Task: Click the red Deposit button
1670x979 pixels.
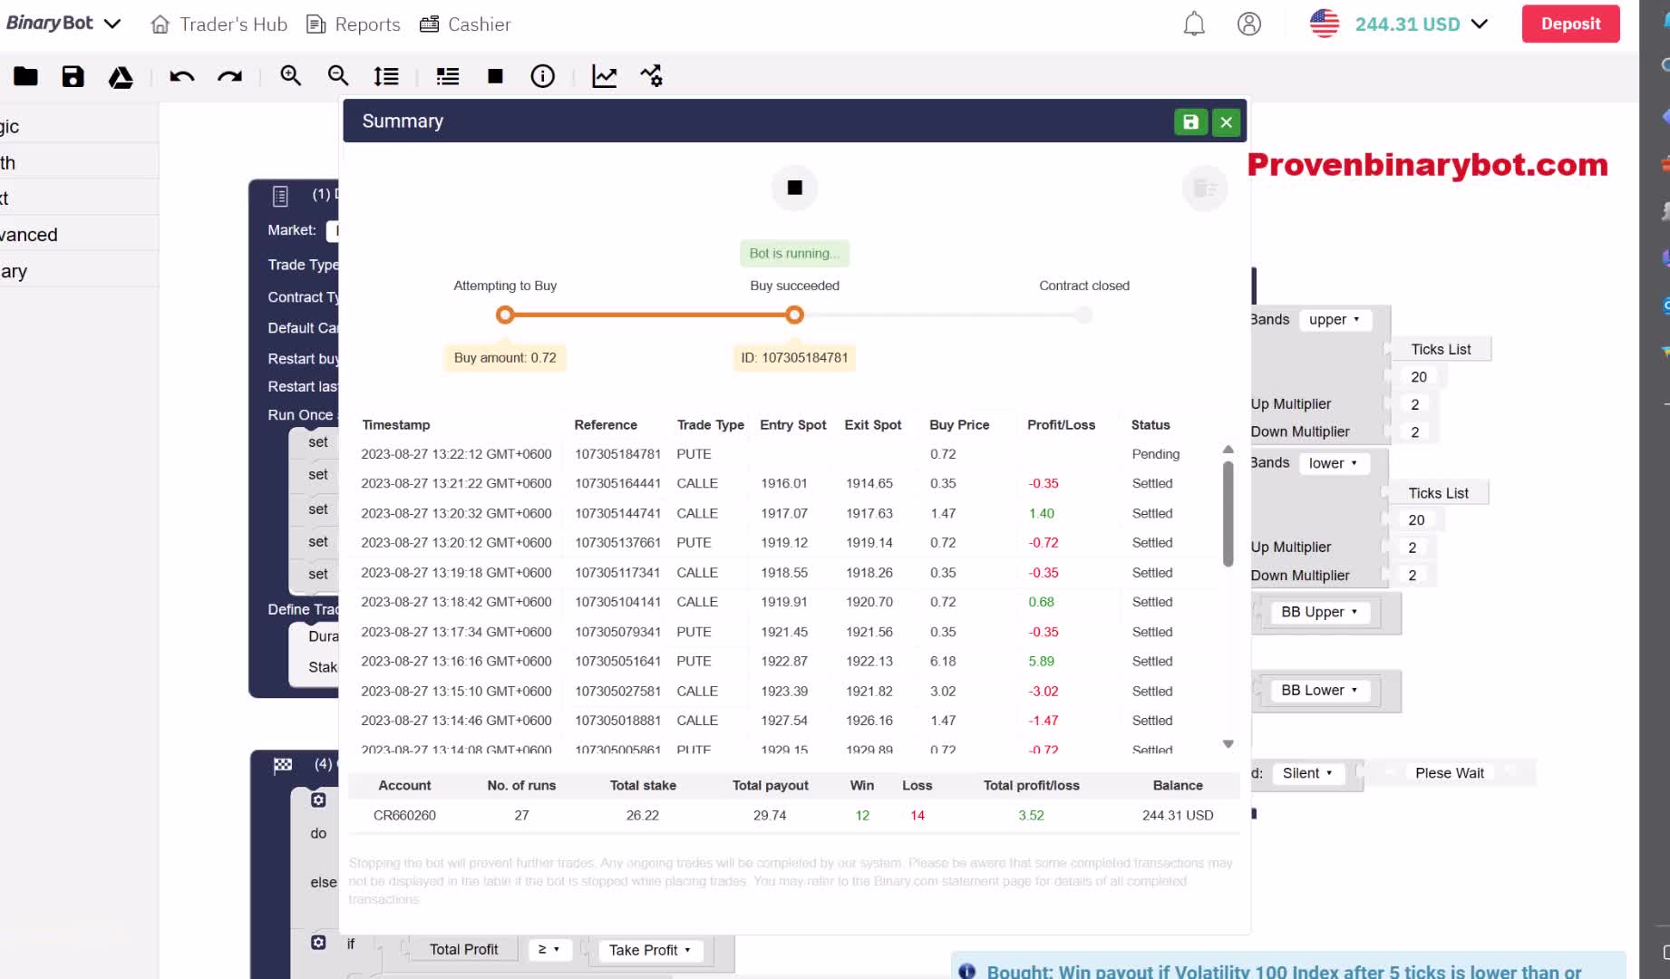Action: pyautogui.click(x=1570, y=24)
